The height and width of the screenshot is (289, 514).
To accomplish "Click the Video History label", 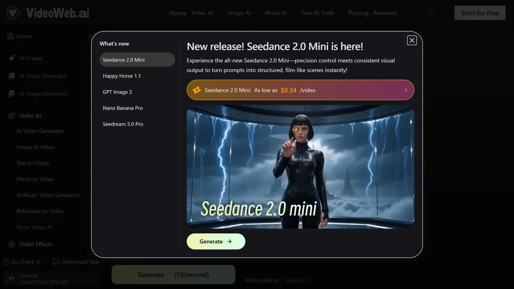I will click(261, 280).
